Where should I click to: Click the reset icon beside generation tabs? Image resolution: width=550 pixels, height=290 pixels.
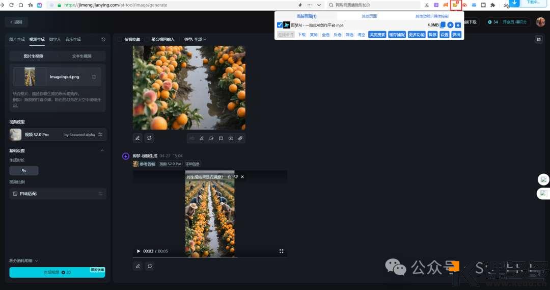coord(103,39)
